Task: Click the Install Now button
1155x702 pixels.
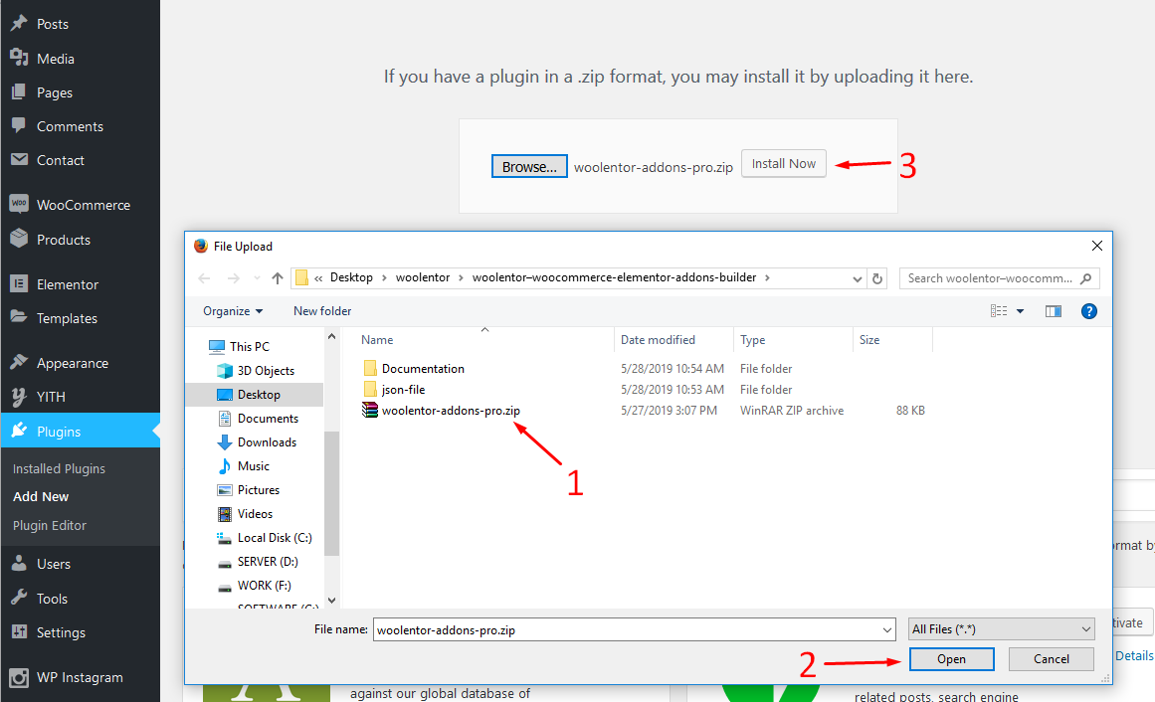Action: (784, 163)
